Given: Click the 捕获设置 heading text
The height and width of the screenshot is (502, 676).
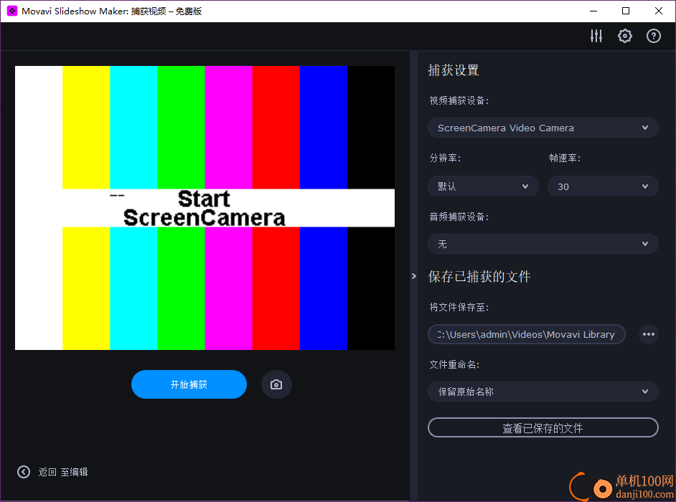Looking at the screenshot, I should point(454,70).
